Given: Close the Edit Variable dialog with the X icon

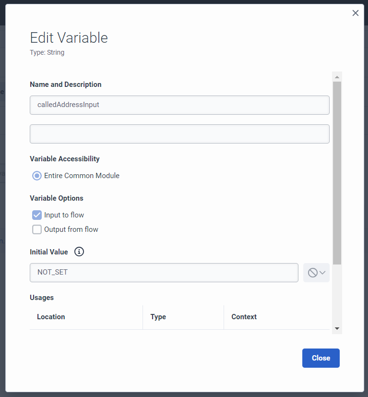Looking at the screenshot, I should point(356,13).
